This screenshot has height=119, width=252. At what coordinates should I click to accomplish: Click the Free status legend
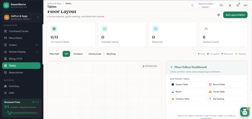click(201, 54)
